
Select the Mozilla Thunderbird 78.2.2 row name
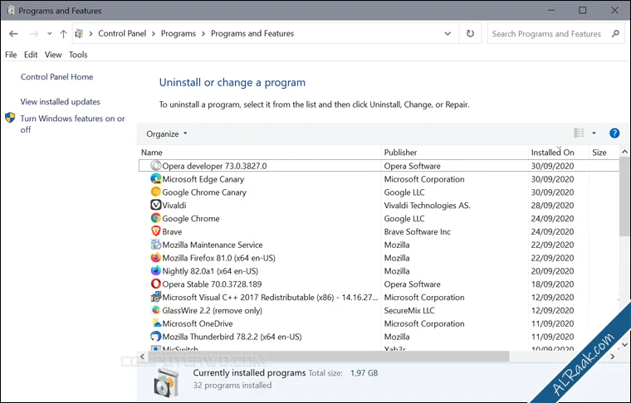coord(232,337)
